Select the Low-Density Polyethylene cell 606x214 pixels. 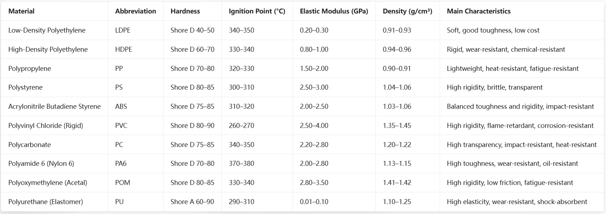pyautogui.click(x=47, y=30)
